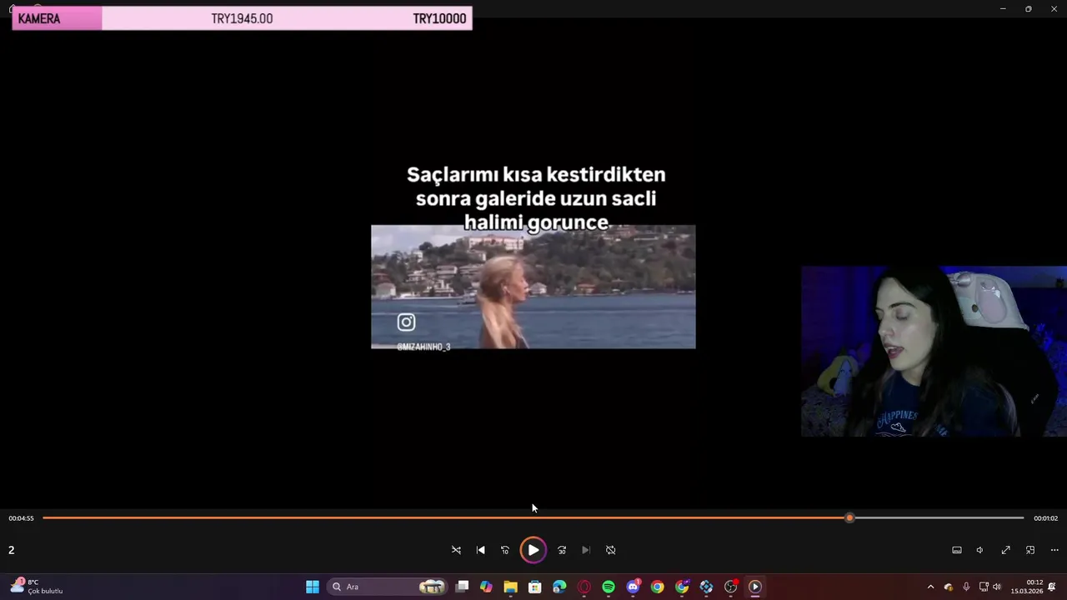Image resolution: width=1067 pixels, height=600 pixels.
Task: Open the network tray icon
Action: [x=984, y=587]
